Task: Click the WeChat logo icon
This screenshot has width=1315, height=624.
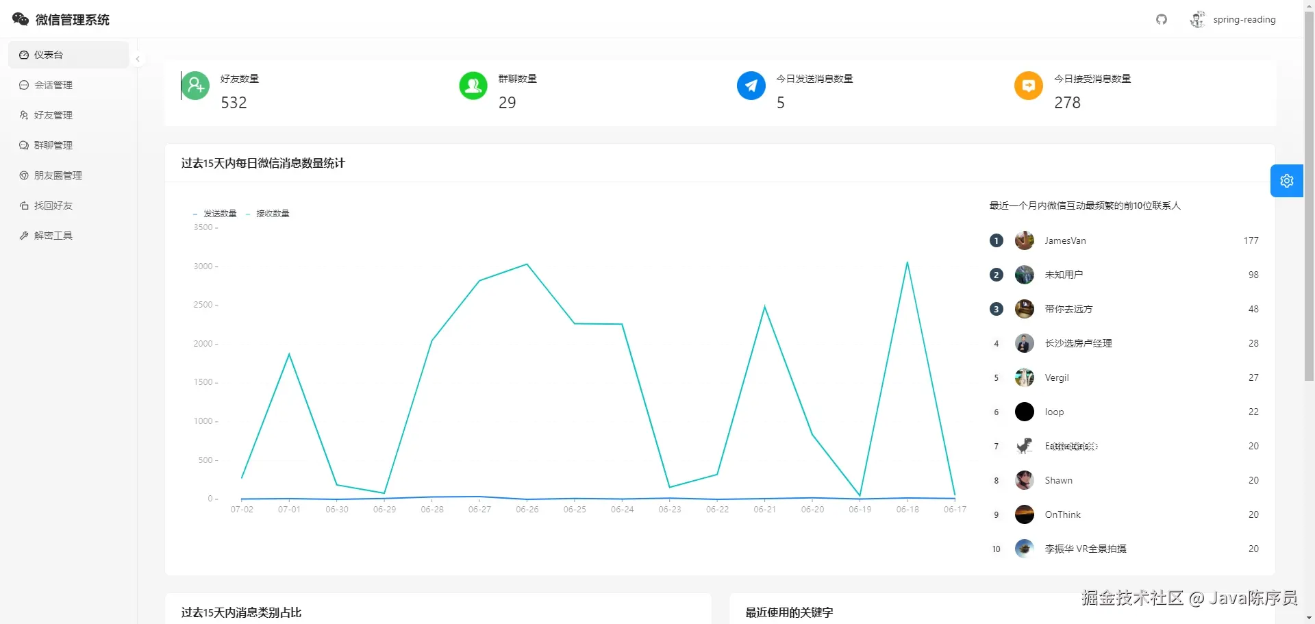Action: (x=21, y=19)
